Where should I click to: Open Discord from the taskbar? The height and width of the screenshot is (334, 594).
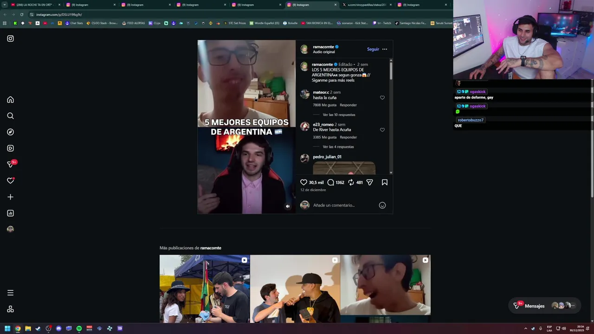pyautogui.click(x=58, y=328)
